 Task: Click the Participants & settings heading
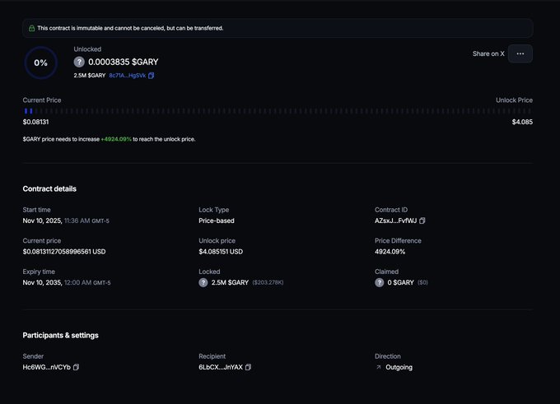click(61, 336)
